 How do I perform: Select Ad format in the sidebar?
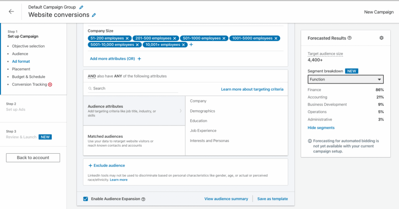(x=21, y=61)
